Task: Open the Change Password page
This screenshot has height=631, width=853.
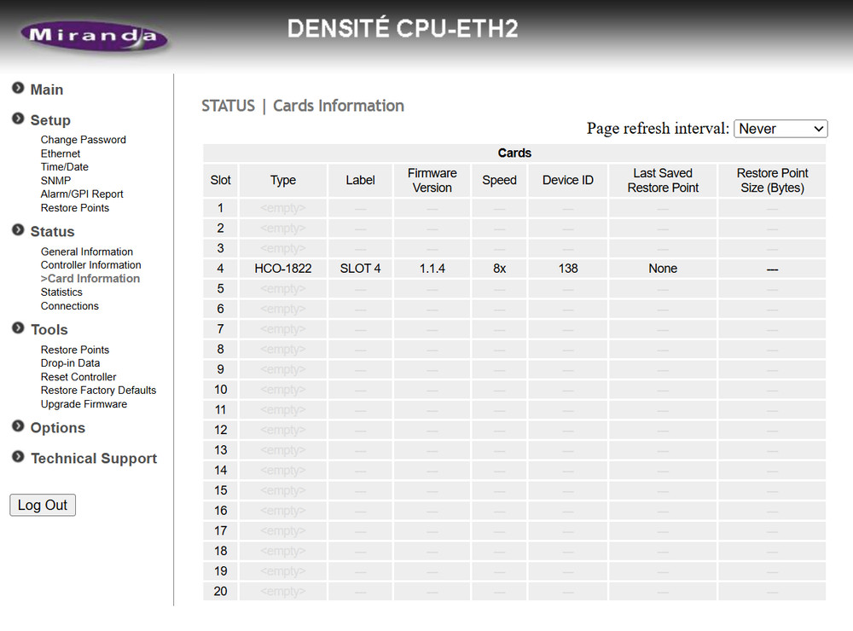Action: 83,140
